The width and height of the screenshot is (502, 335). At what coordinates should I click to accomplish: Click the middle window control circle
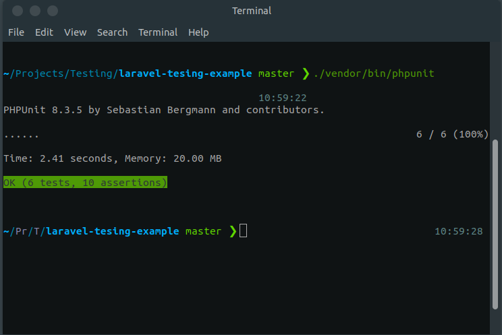click(x=34, y=11)
